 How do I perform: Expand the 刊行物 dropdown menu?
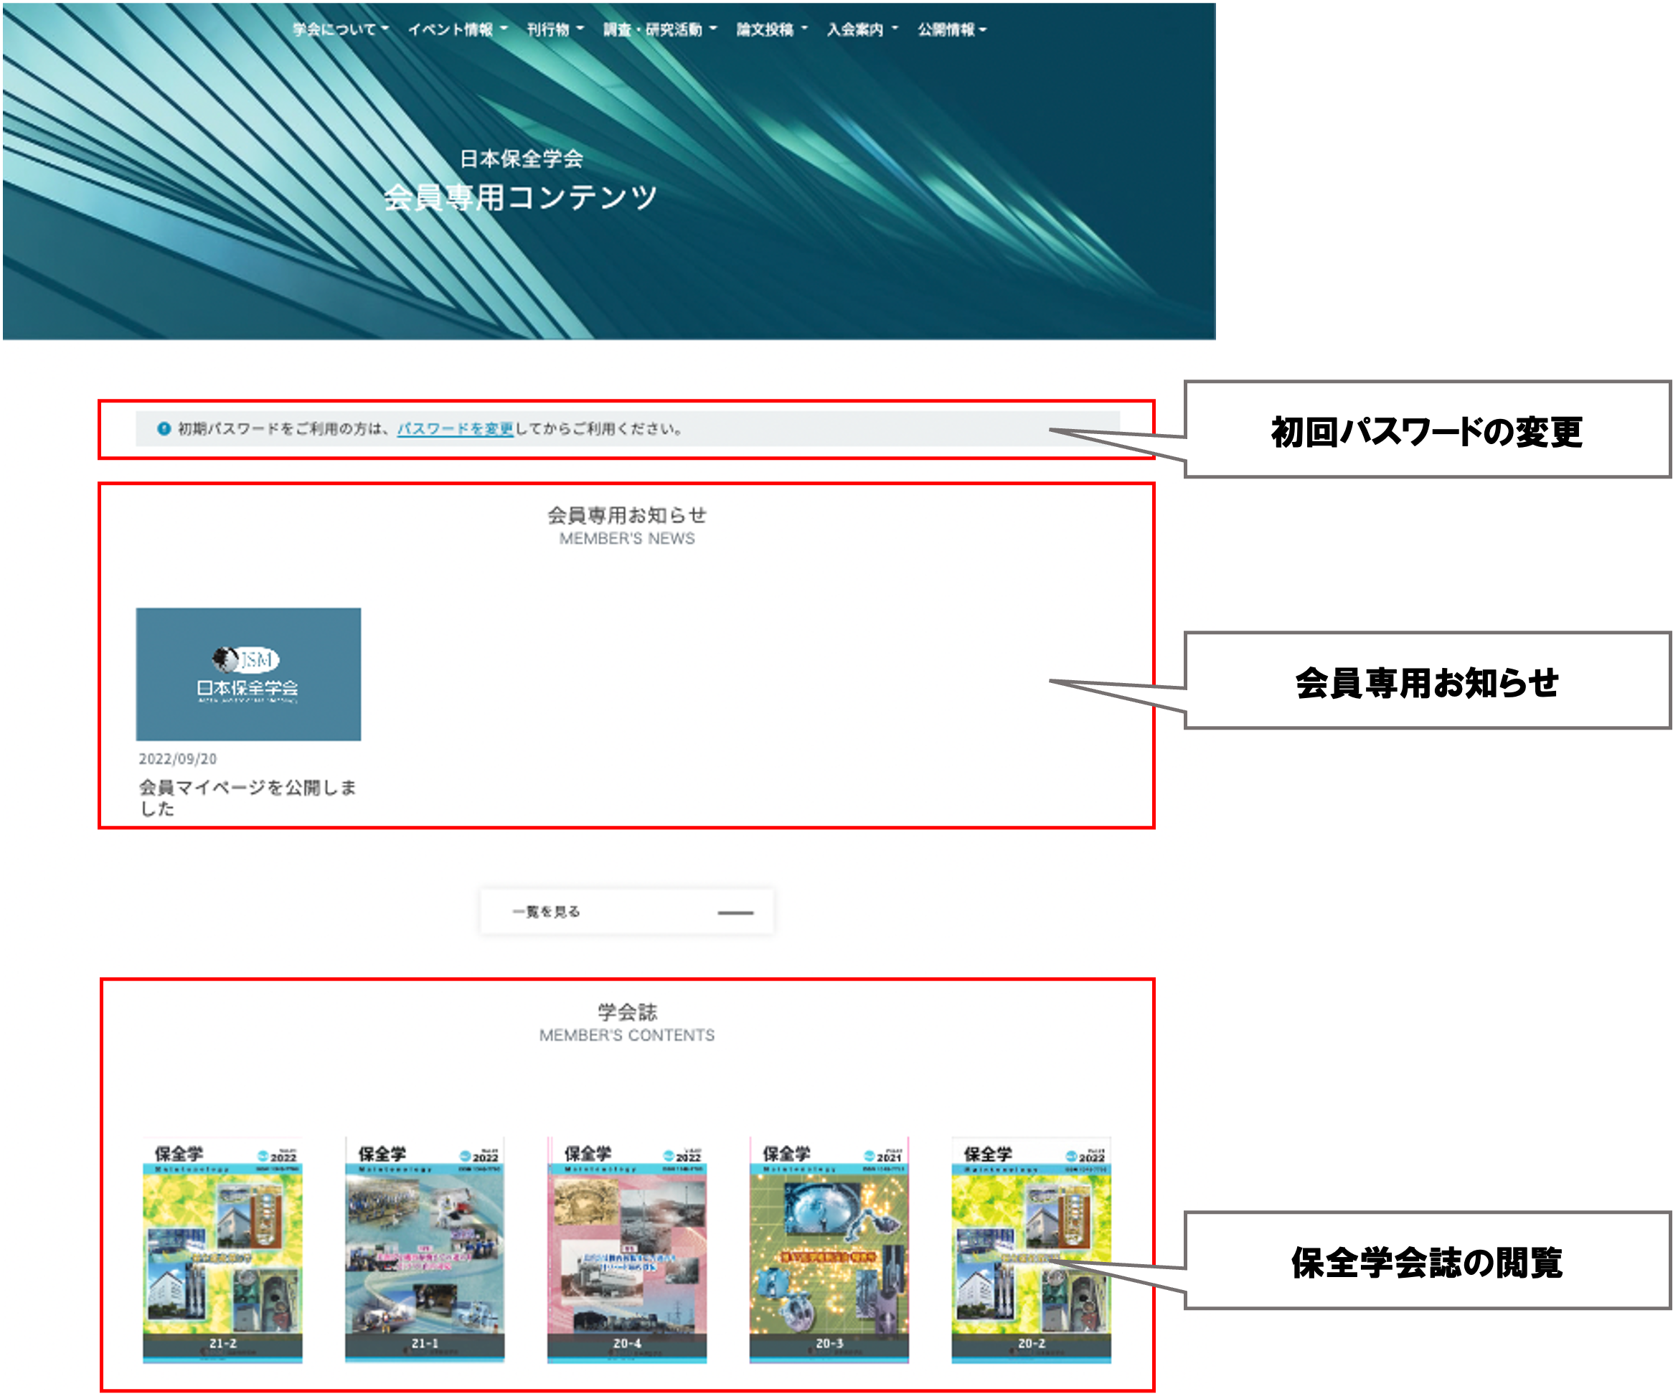click(555, 30)
